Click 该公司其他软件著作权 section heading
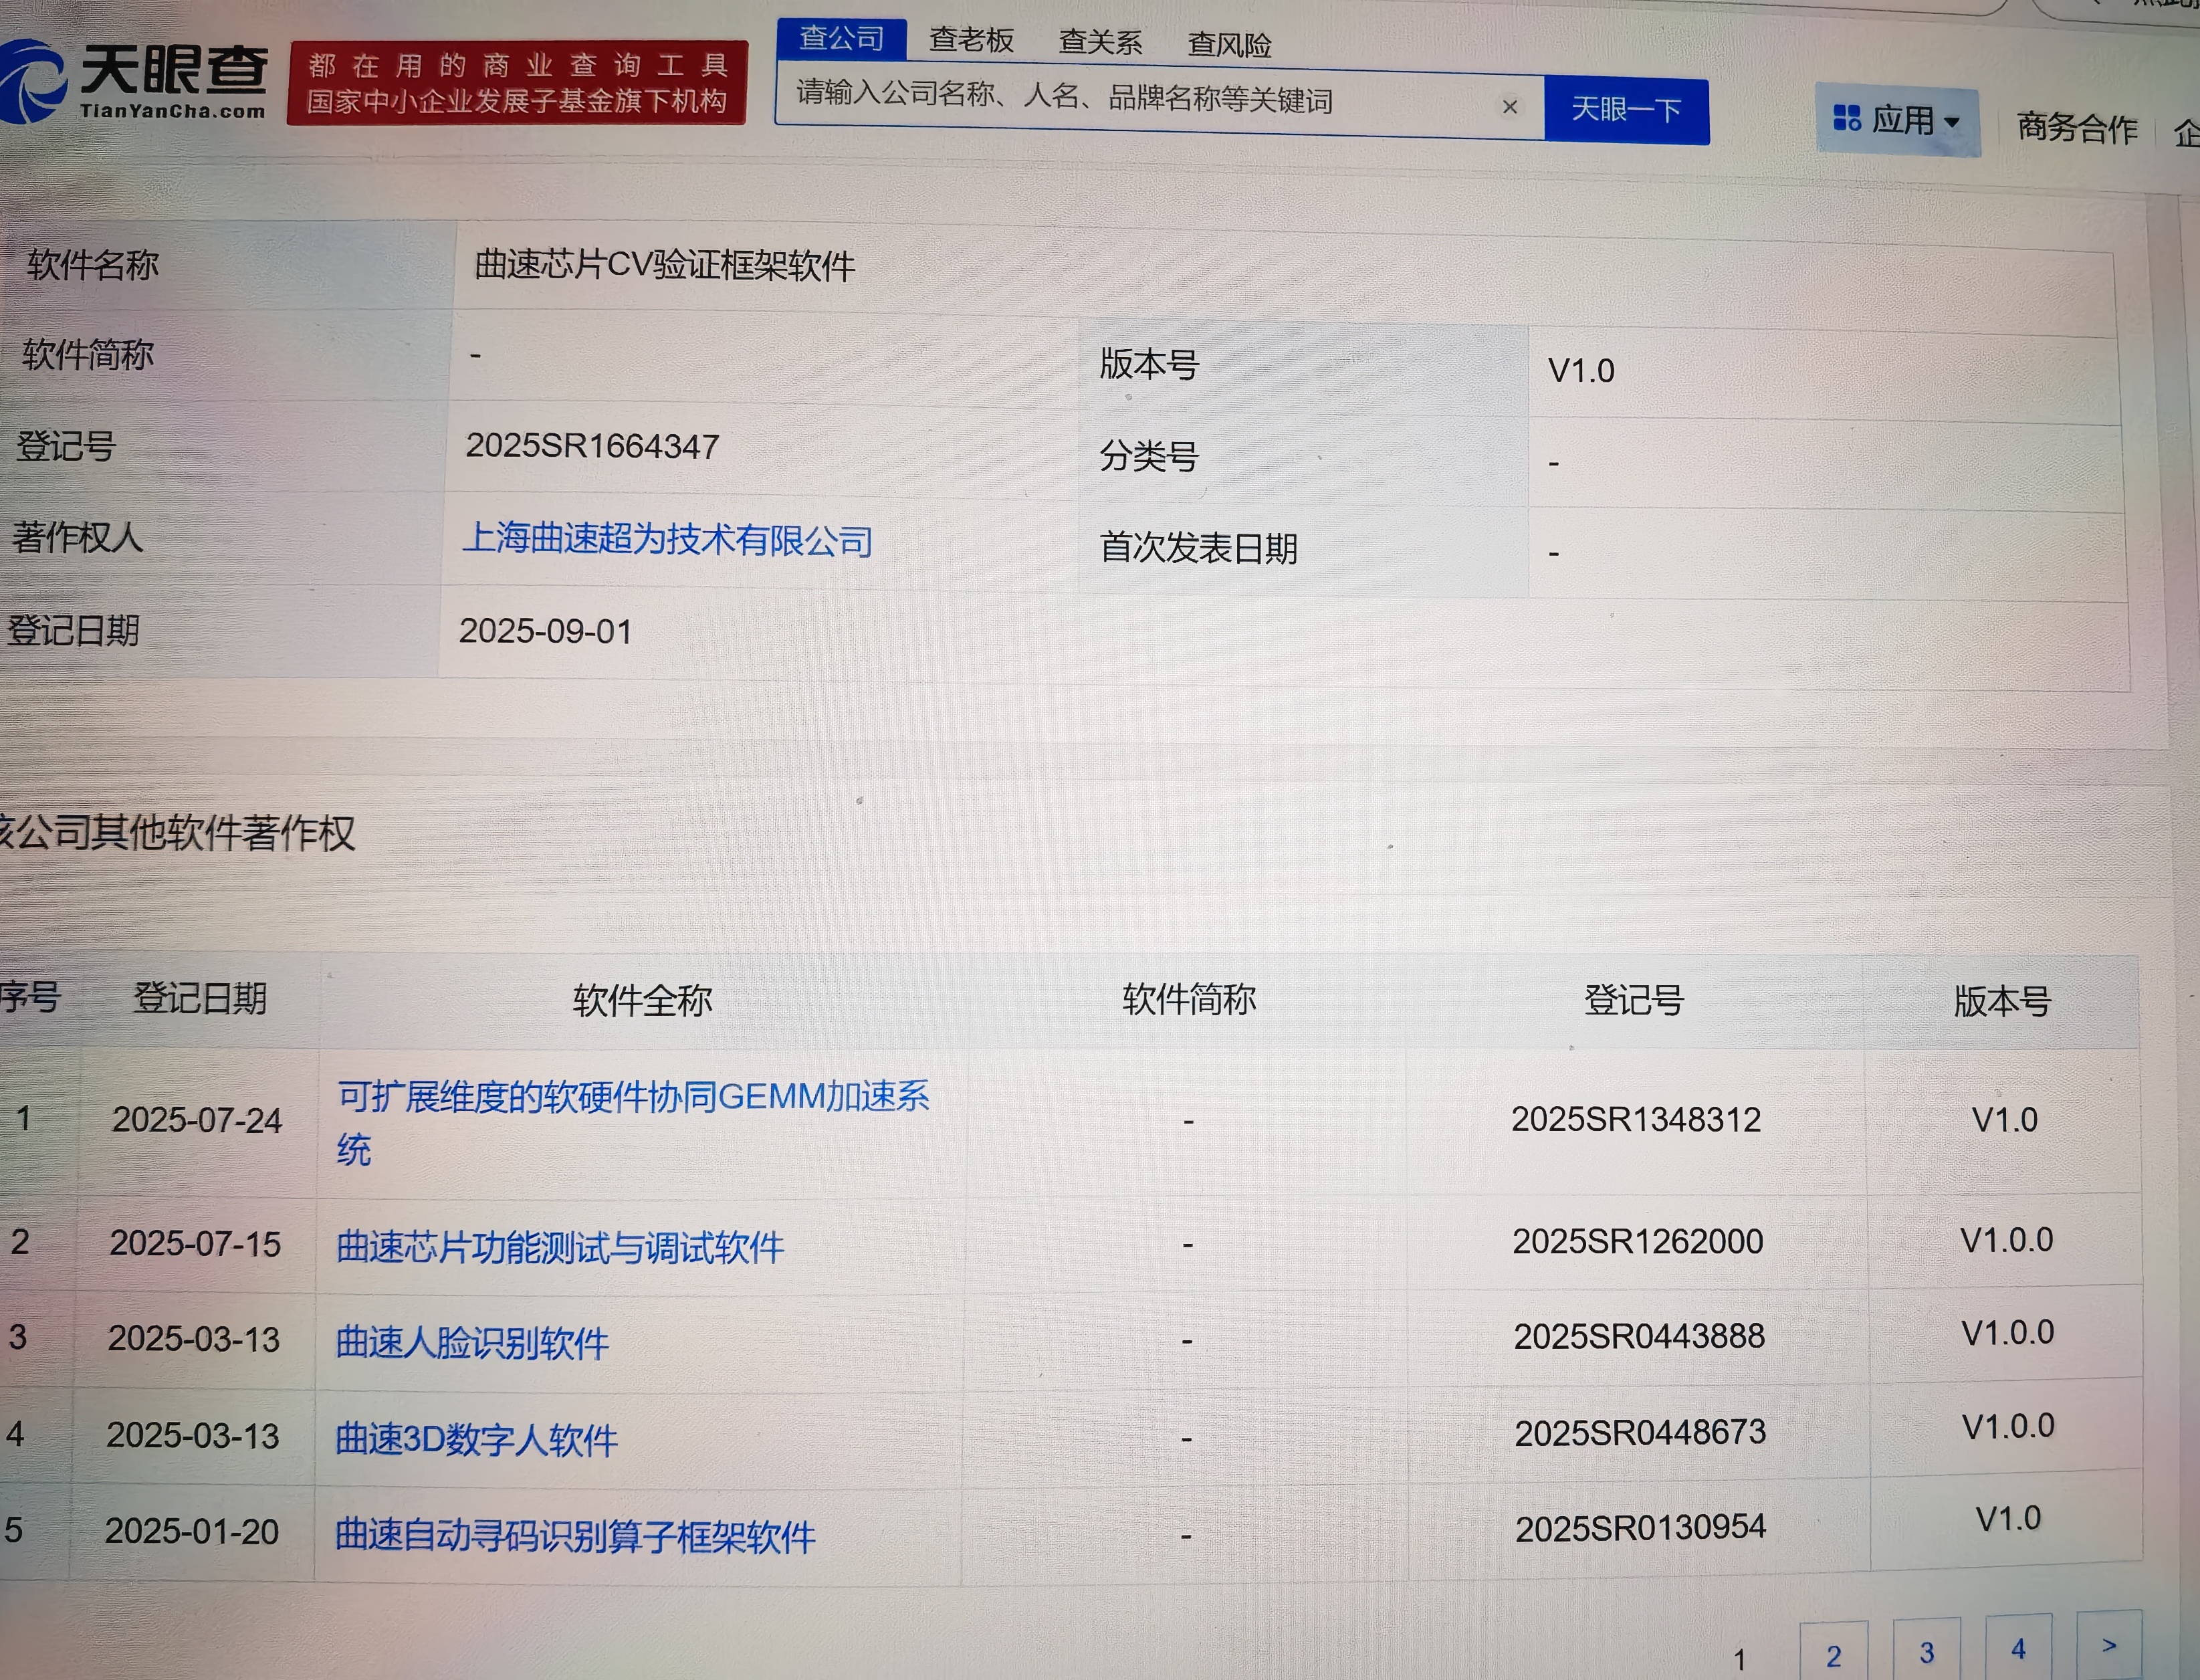 [x=178, y=832]
